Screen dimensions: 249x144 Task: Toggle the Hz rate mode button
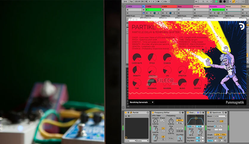point(163,128)
